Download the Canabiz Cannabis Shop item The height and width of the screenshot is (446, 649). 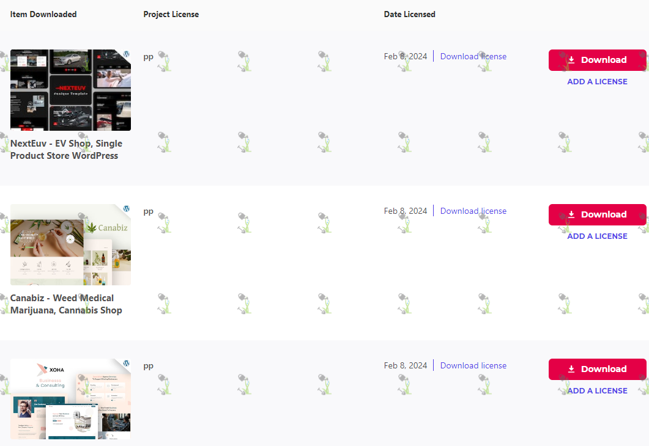597,214
